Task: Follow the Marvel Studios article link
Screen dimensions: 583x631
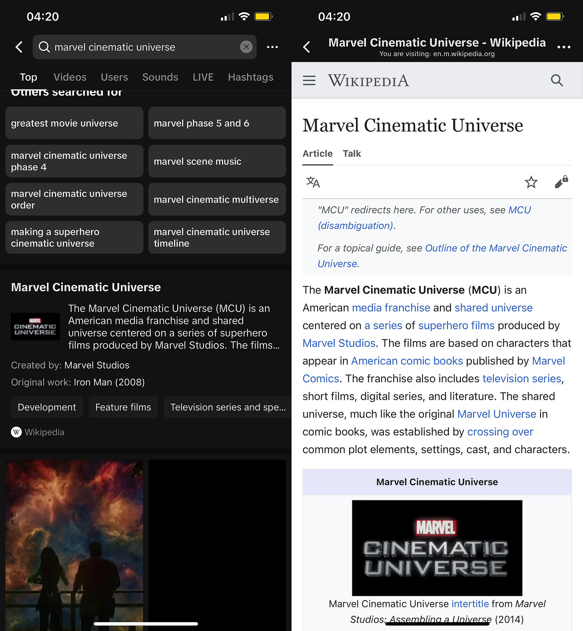Action: [x=339, y=343]
